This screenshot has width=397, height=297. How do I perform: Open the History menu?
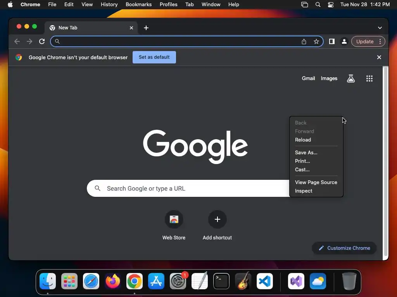click(x=109, y=5)
